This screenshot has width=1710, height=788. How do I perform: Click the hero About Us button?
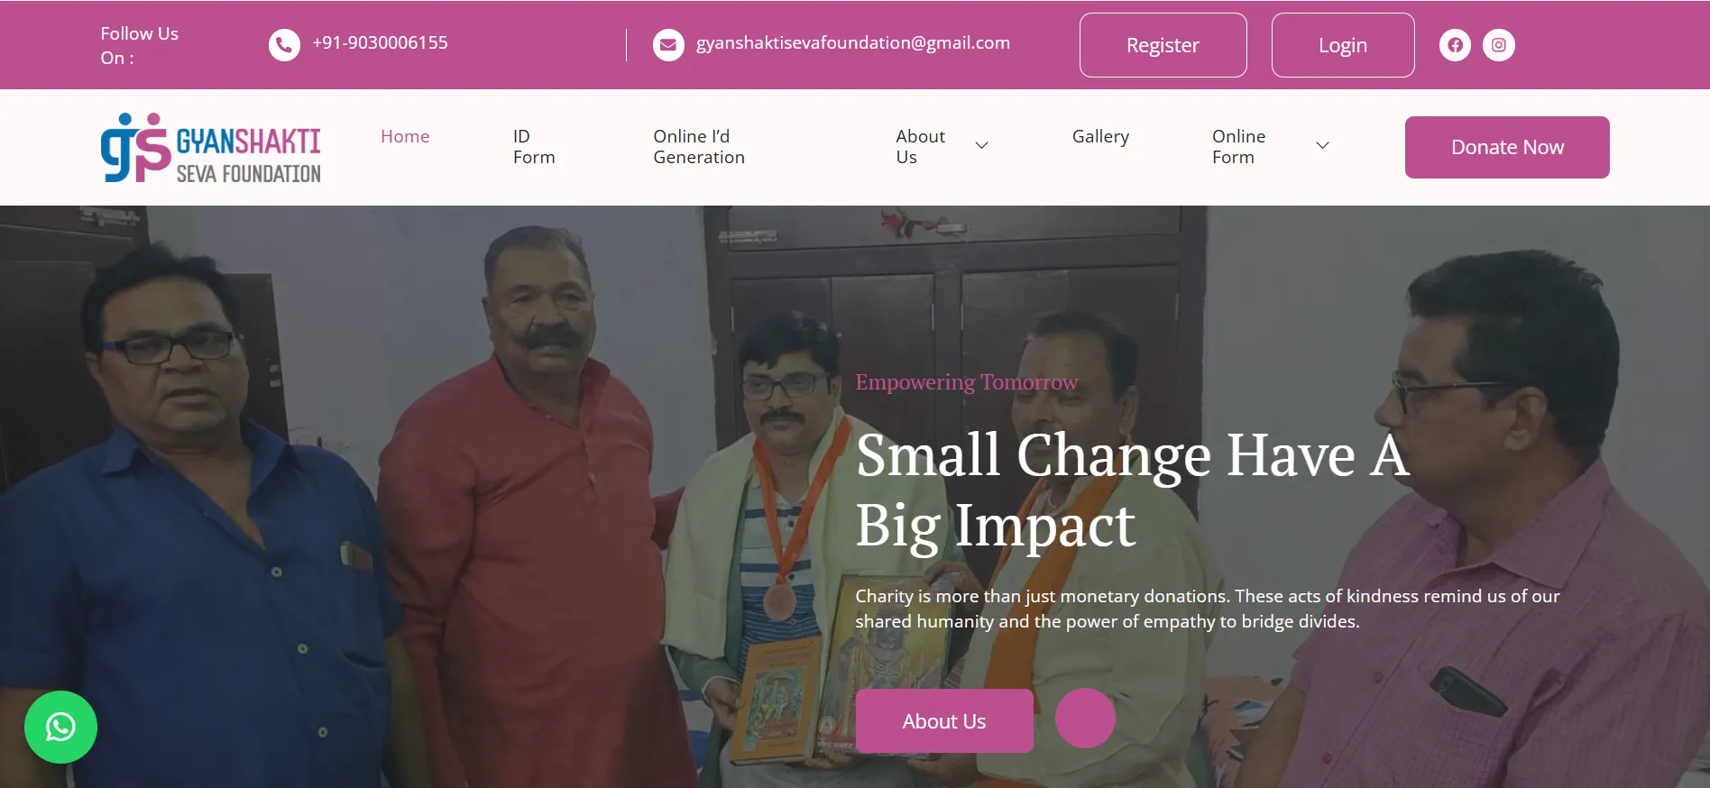coord(944,721)
